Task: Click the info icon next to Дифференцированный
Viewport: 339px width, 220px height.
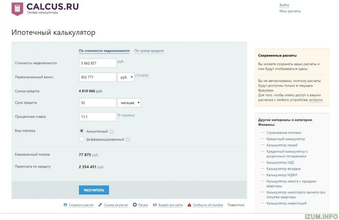Action: 128,140
